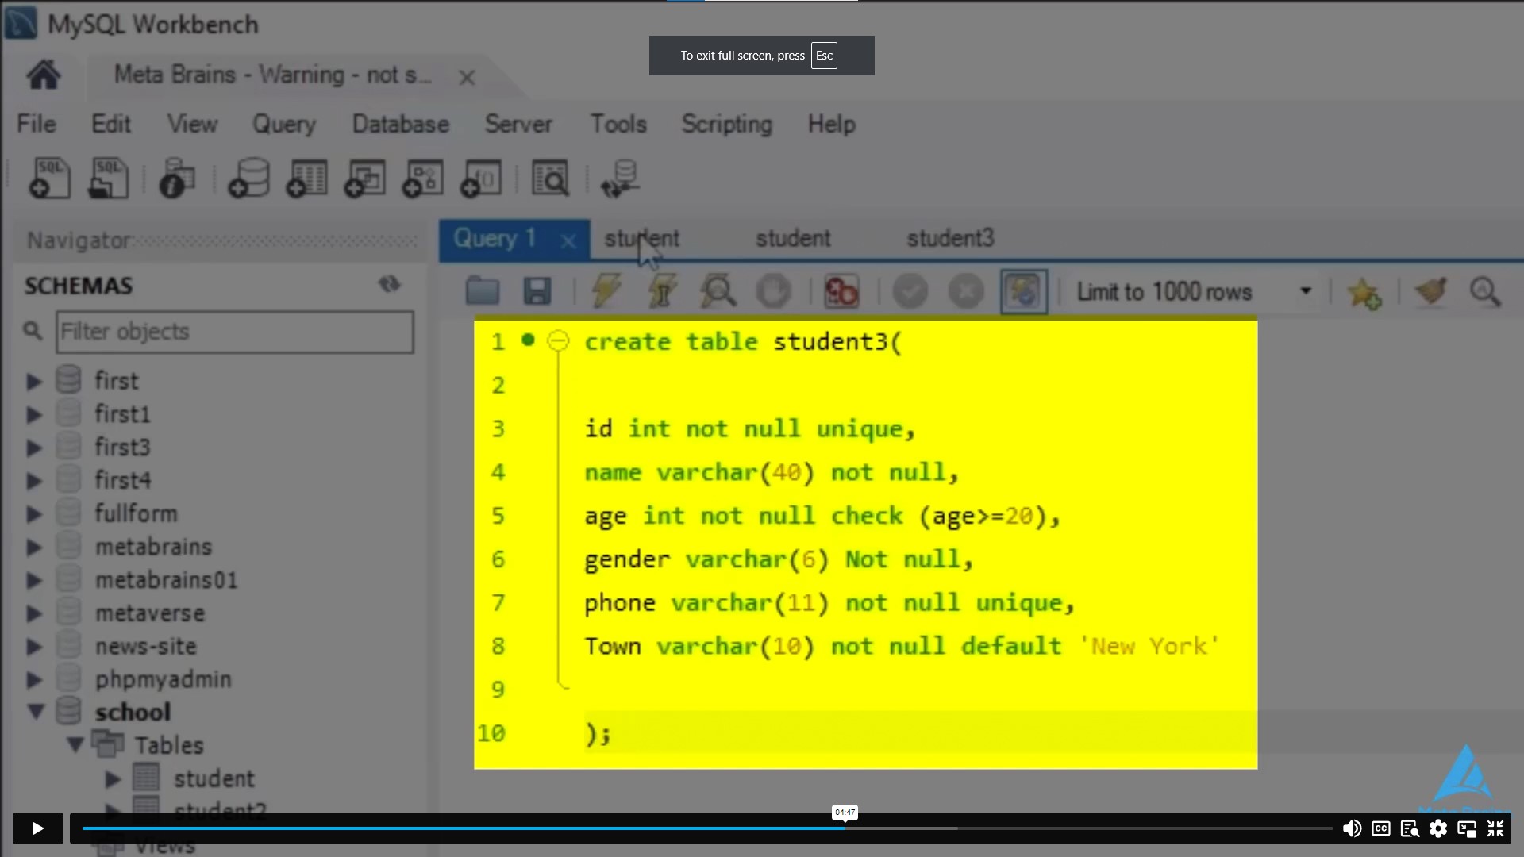Open a script file in the editor
The height and width of the screenshot is (857, 1524).
tap(483, 291)
